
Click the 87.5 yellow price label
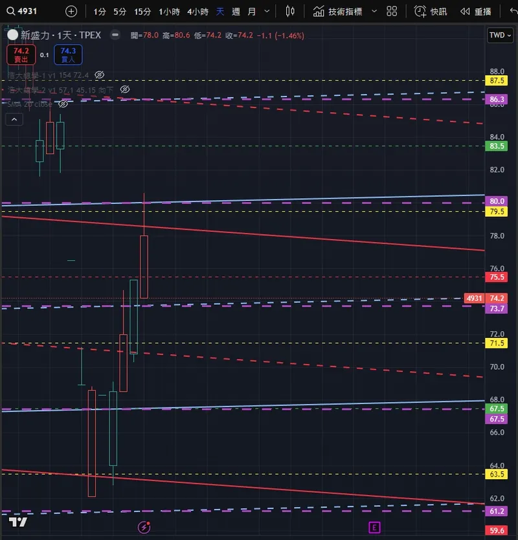coord(496,80)
